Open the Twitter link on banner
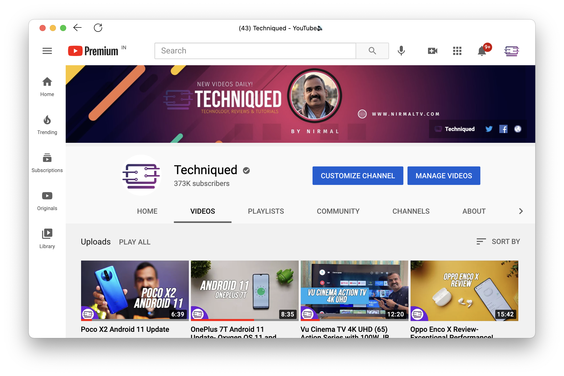 click(489, 129)
